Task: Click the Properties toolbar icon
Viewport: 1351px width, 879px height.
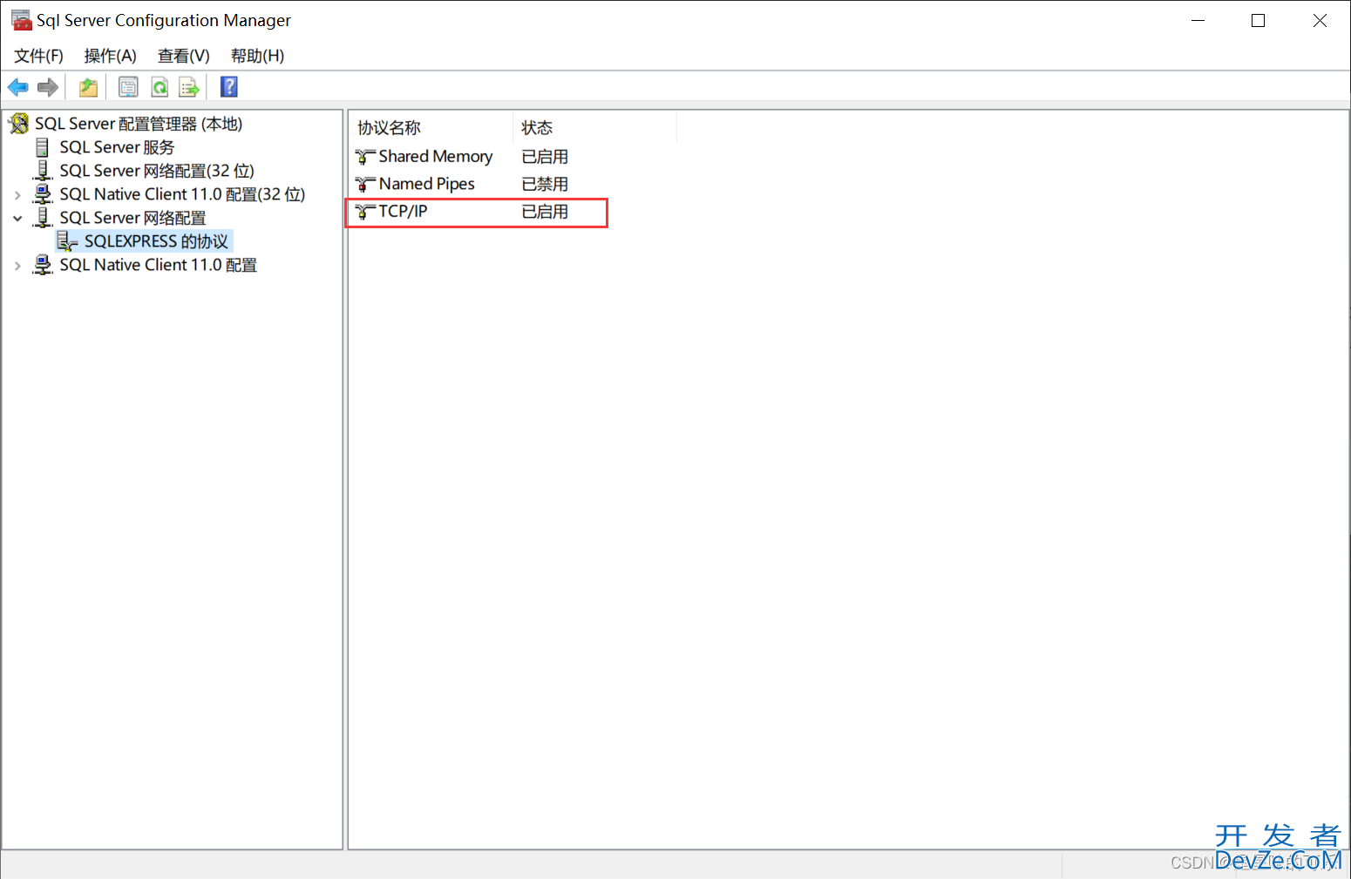Action: coord(128,87)
